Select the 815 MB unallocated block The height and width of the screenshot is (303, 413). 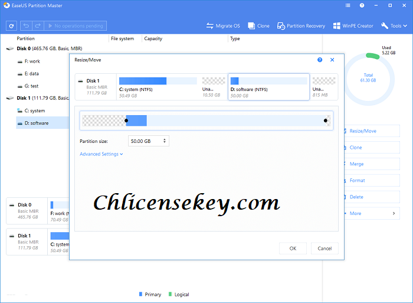[x=324, y=87]
